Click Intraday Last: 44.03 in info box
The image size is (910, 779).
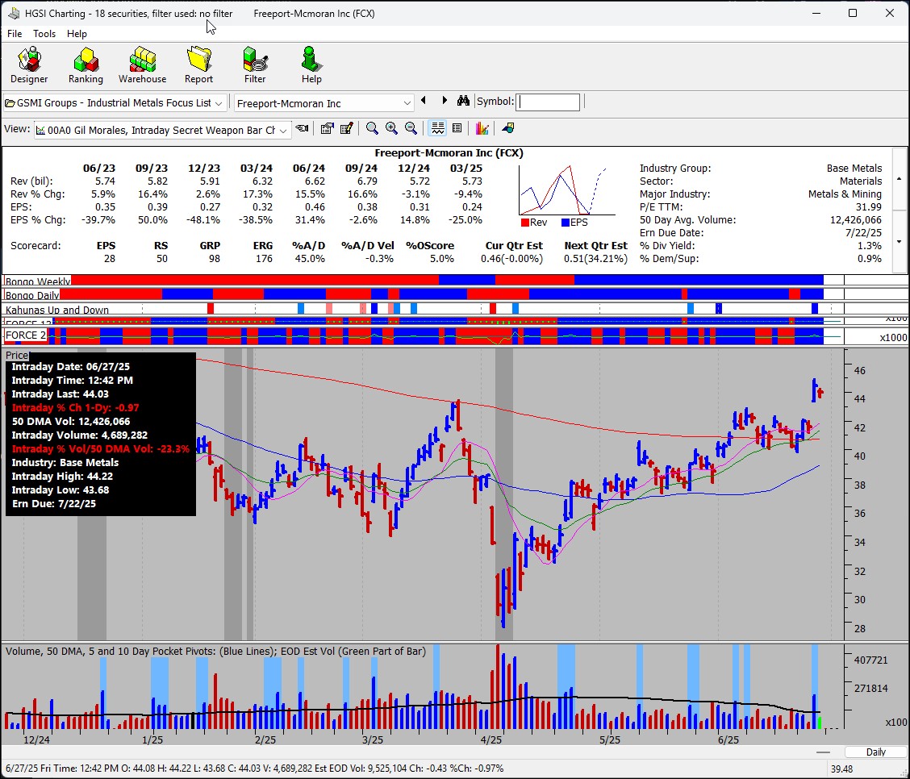(61, 394)
